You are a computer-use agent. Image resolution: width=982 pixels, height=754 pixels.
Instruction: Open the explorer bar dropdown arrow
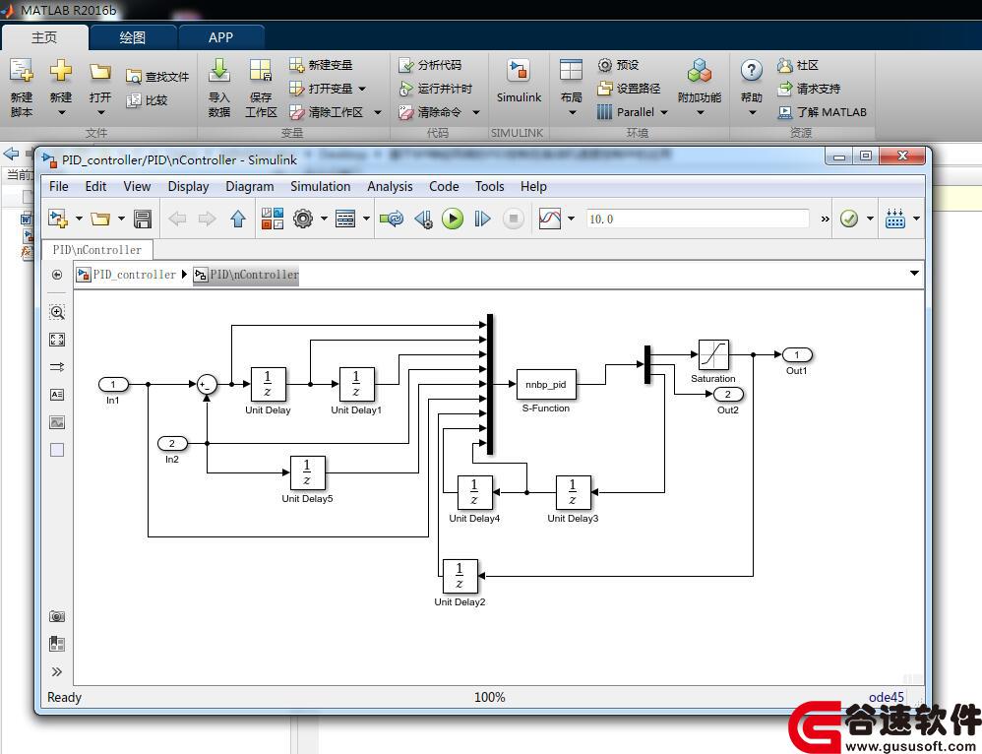coord(914,274)
